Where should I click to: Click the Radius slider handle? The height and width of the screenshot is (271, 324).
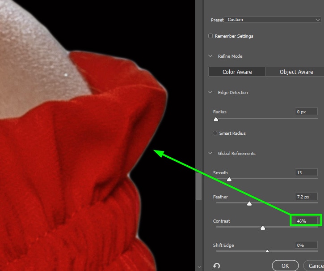coord(216,120)
